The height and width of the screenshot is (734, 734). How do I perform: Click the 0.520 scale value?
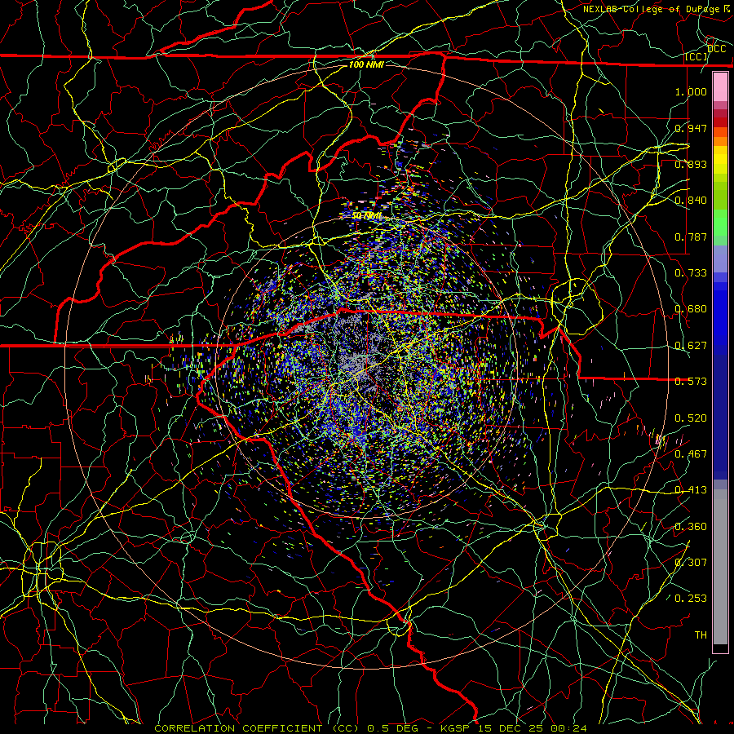point(691,418)
